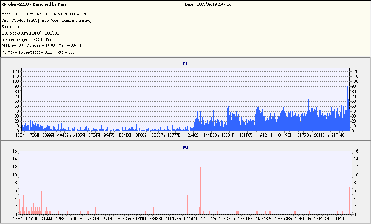This screenshot has height=224, width=371.
Task: Click the 126462h label on PI axis
Action: 193,135
